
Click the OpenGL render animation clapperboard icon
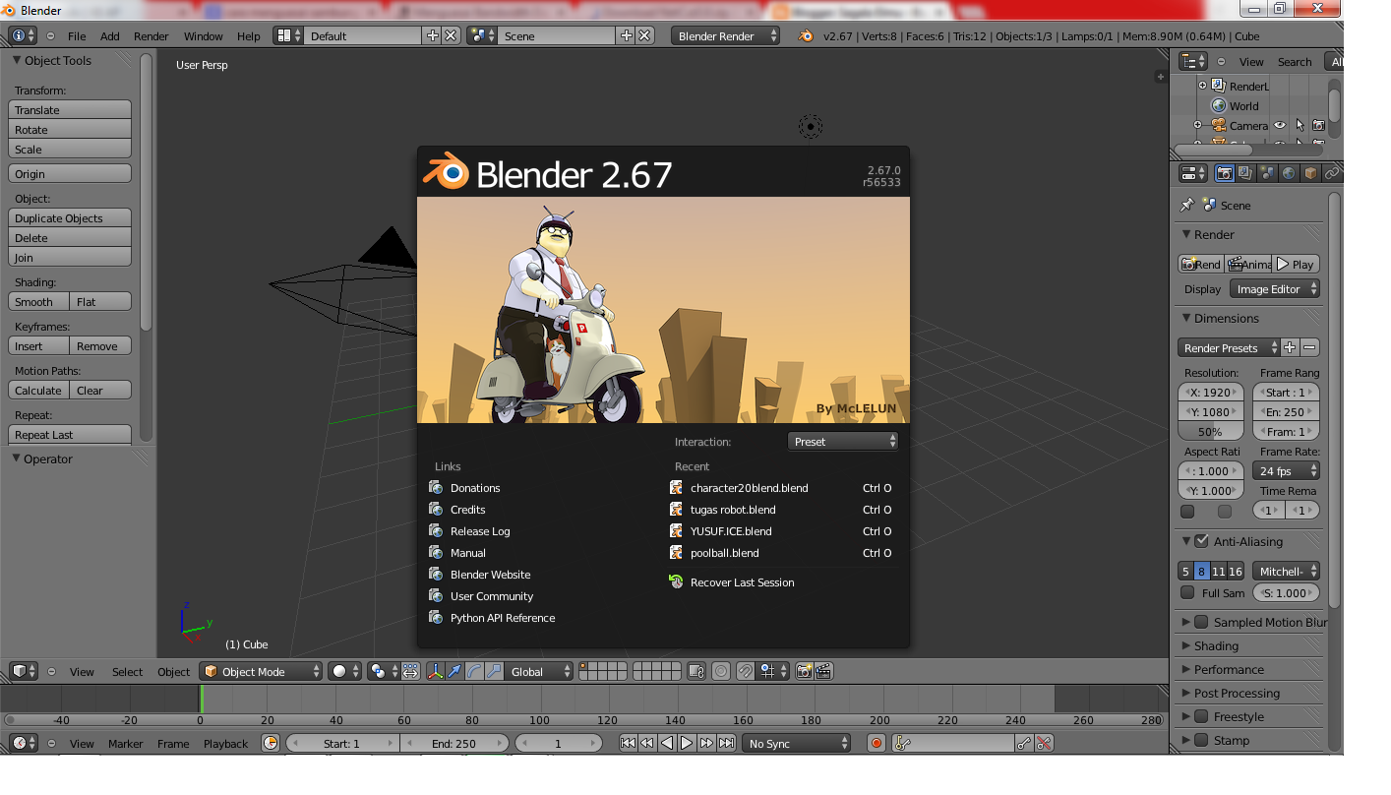pyautogui.click(x=824, y=671)
